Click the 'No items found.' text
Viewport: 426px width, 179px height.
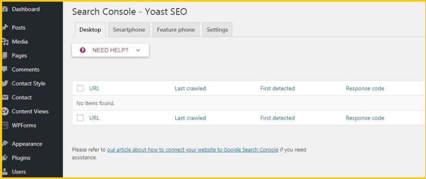point(96,103)
